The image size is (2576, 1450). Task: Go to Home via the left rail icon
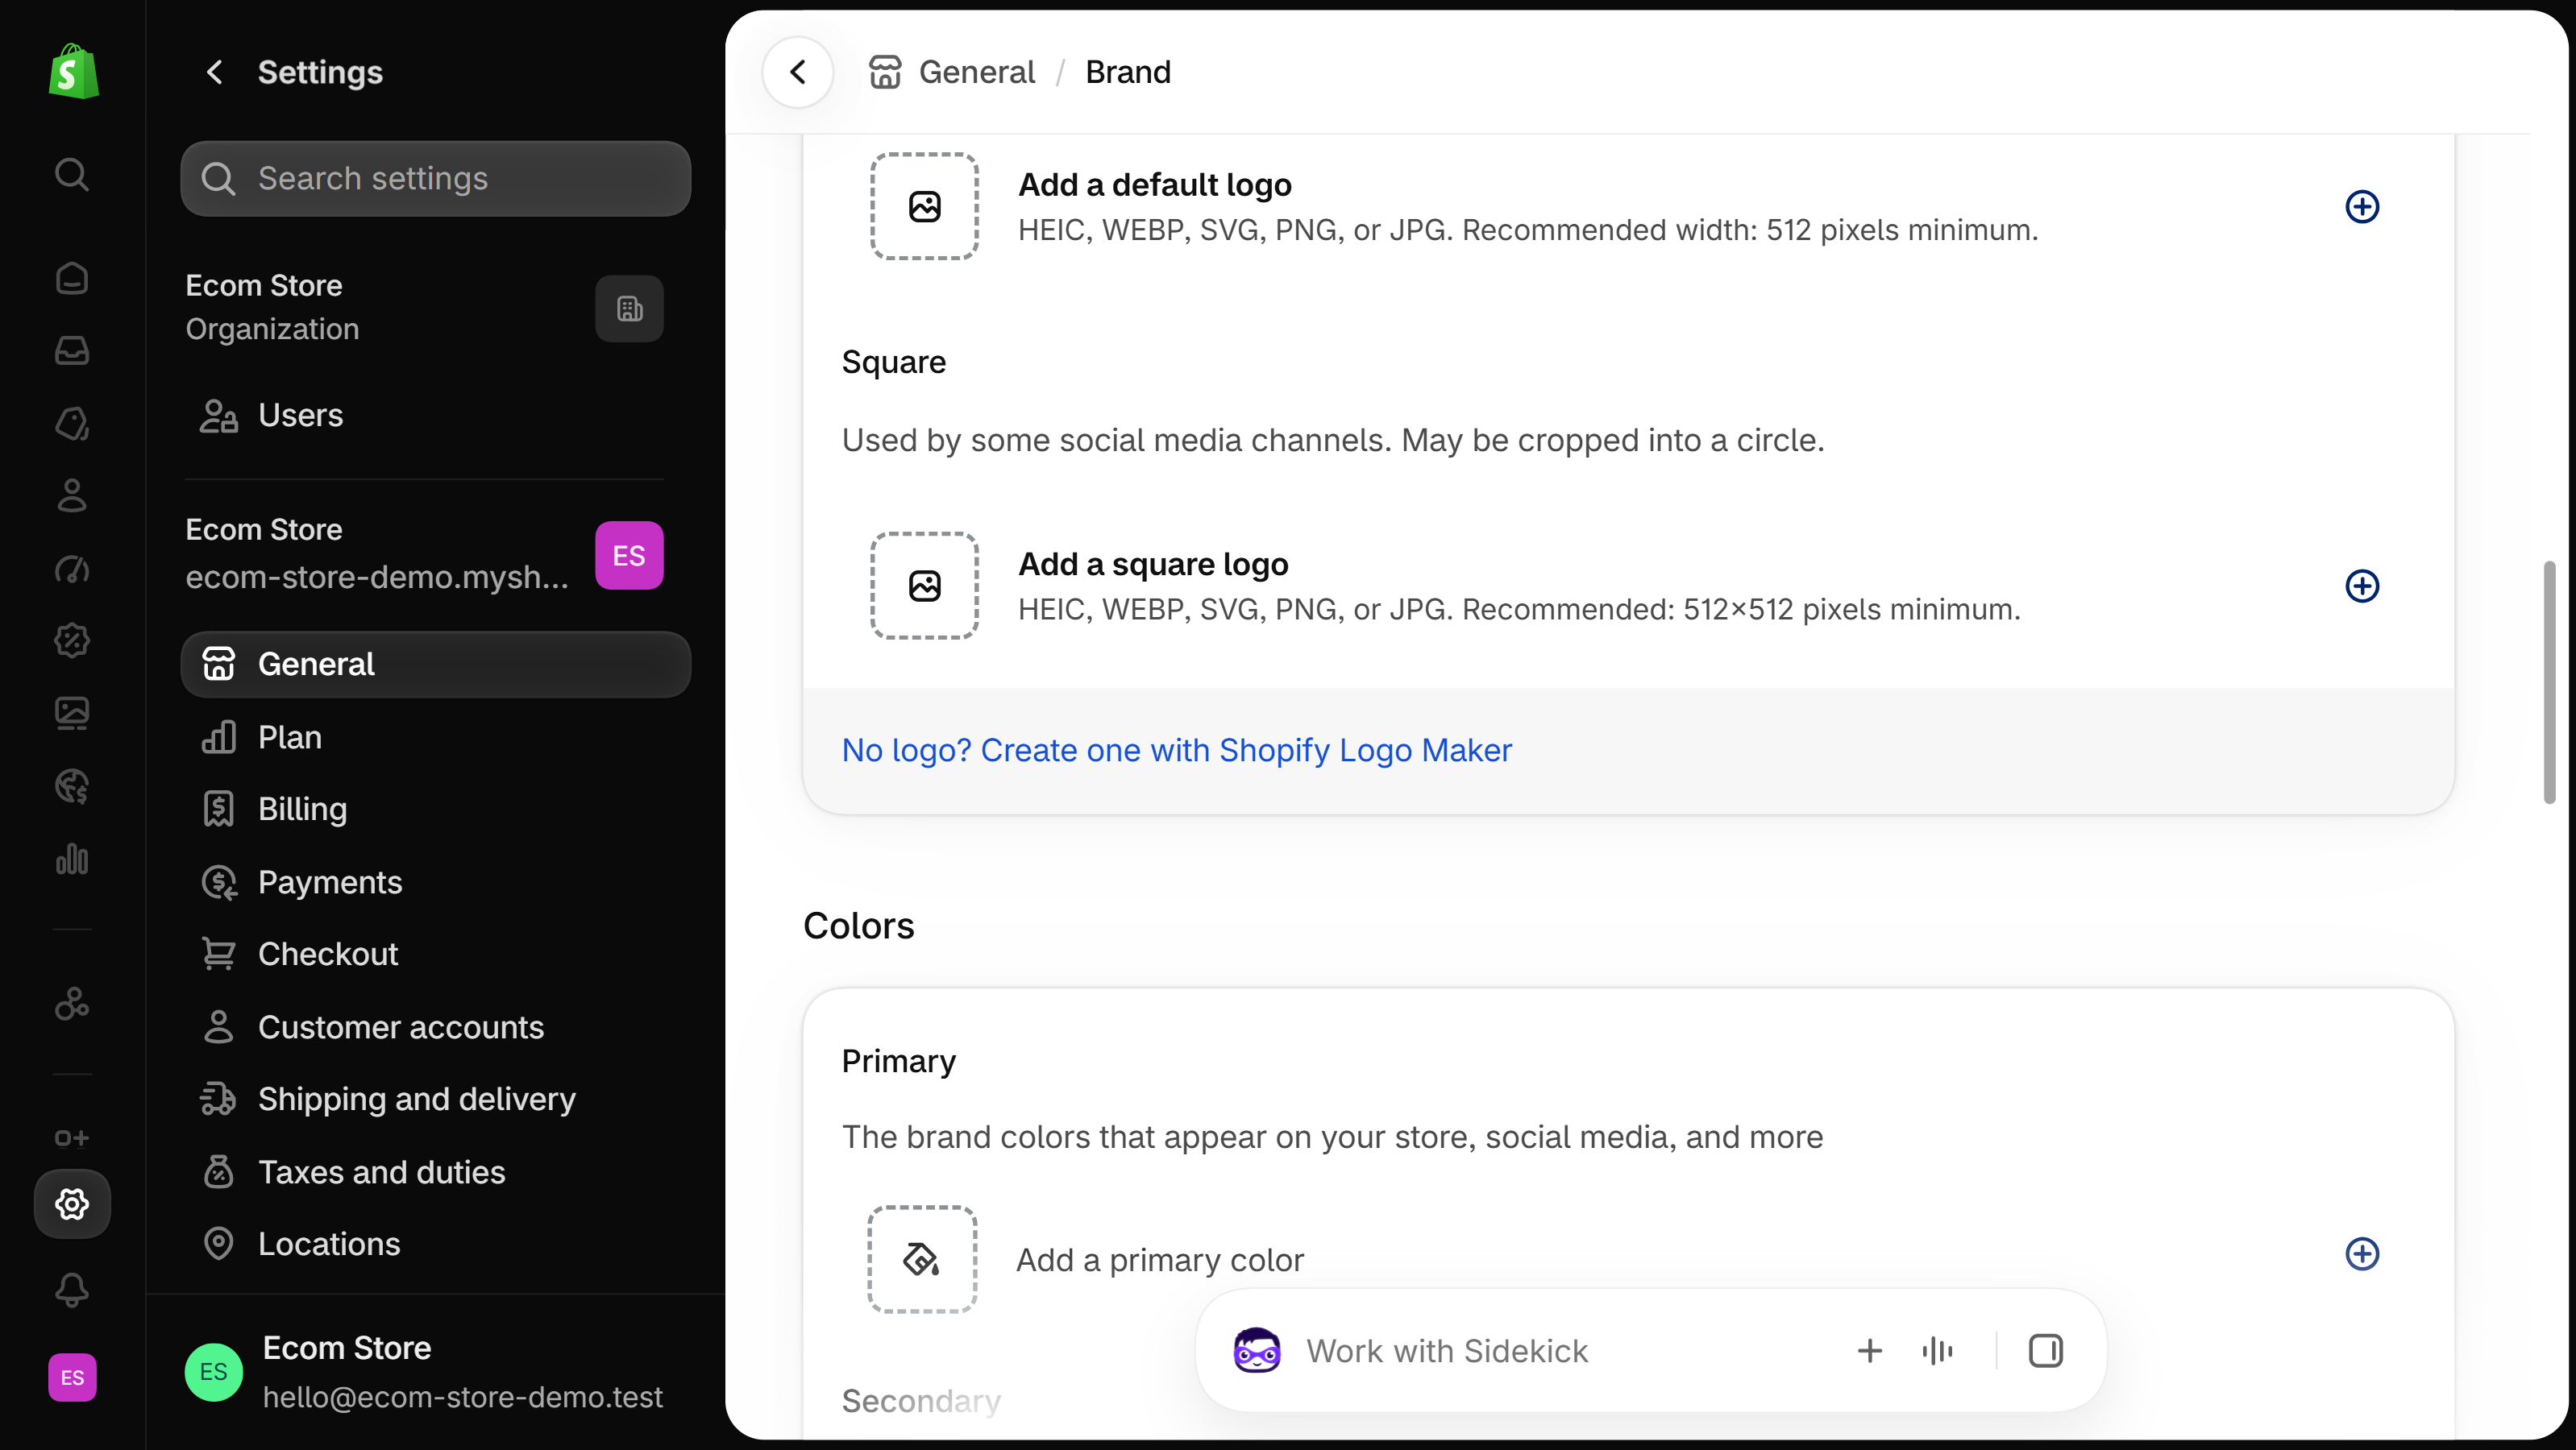pyautogui.click(x=72, y=278)
